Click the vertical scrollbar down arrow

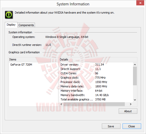pyautogui.click(x=135, y=100)
